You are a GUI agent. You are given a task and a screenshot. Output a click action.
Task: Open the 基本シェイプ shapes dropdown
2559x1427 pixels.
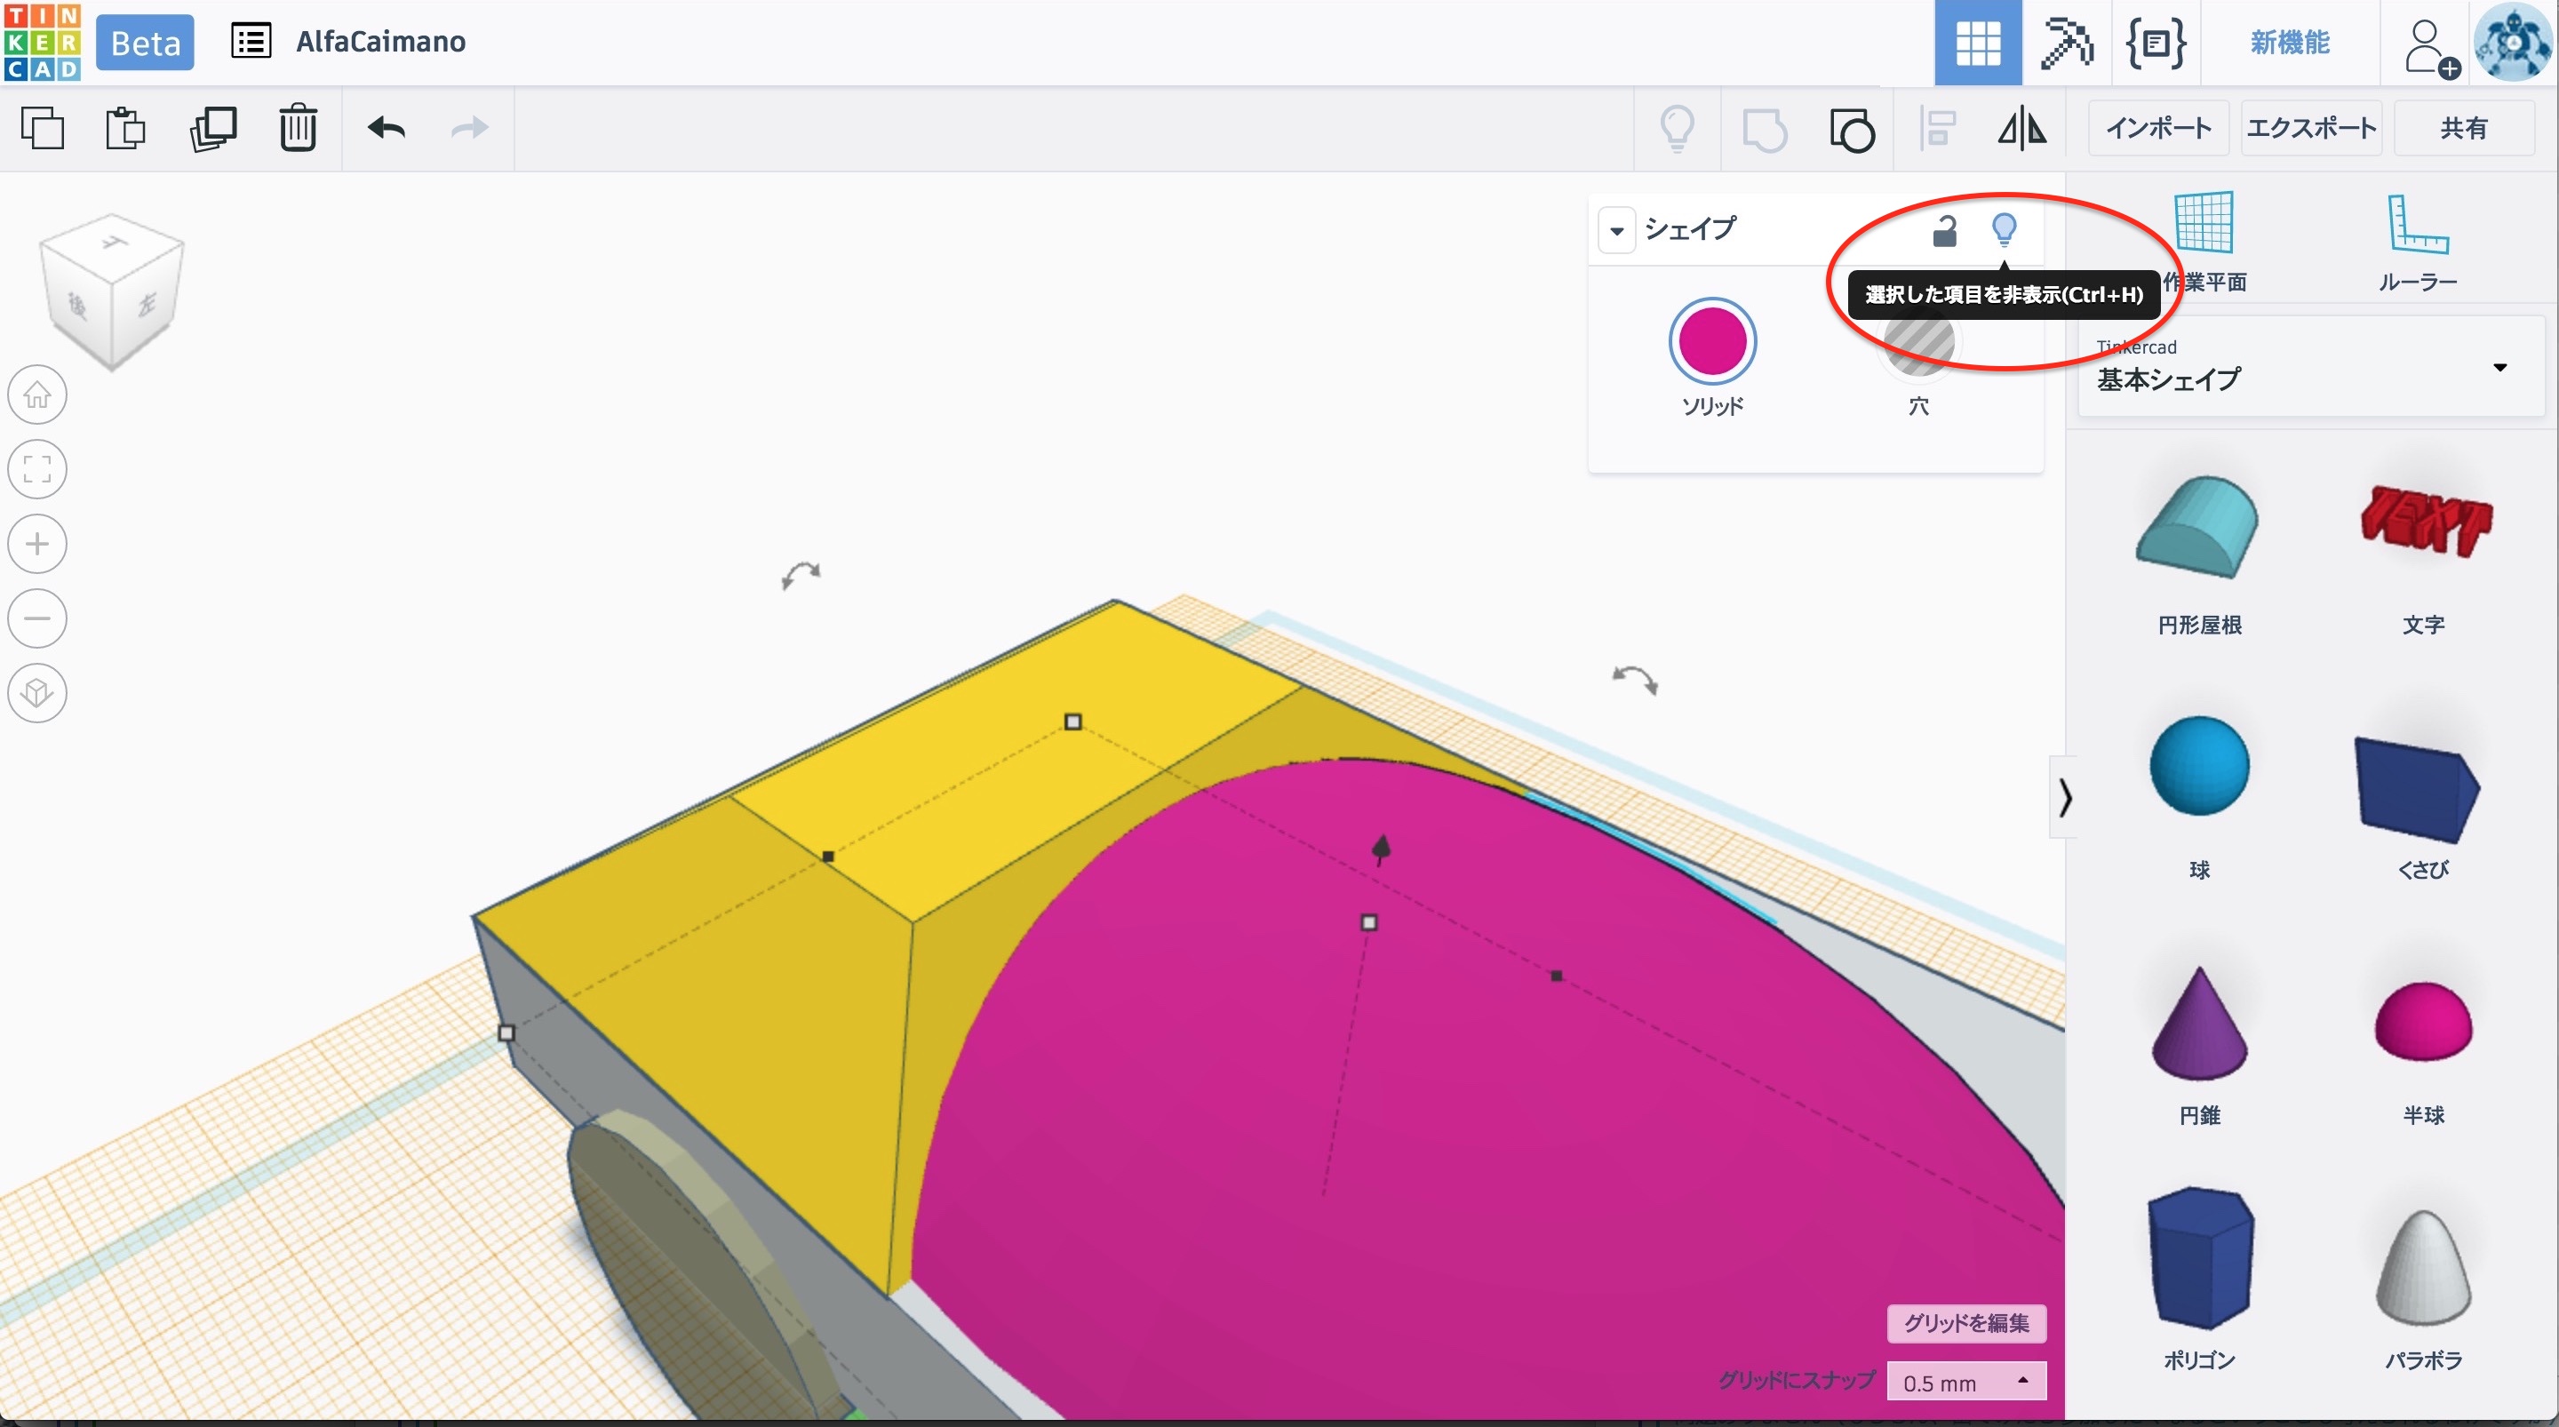pos(2499,368)
